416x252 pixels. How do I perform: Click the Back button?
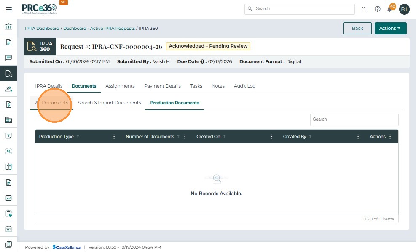click(357, 28)
